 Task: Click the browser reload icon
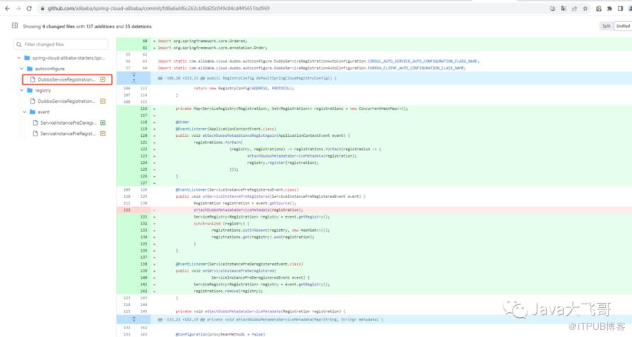28,8
